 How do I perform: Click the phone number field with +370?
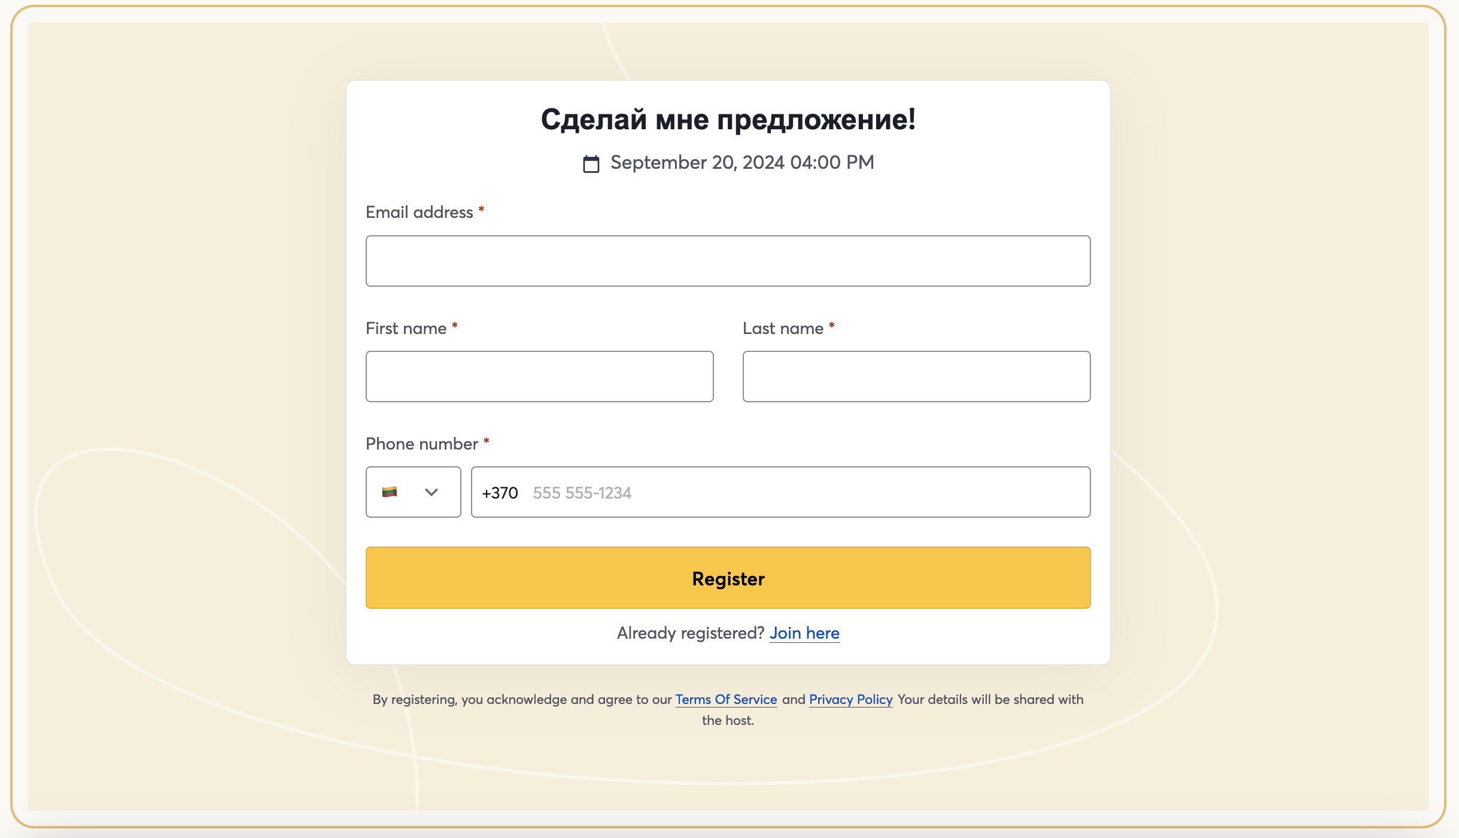pos(780,492)
